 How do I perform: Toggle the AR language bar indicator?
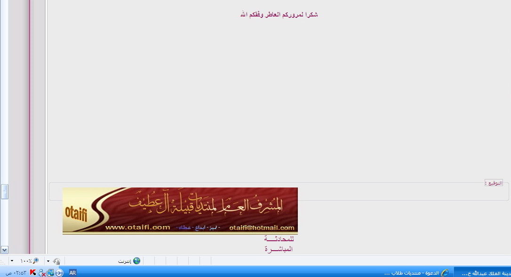pos(73,272)
